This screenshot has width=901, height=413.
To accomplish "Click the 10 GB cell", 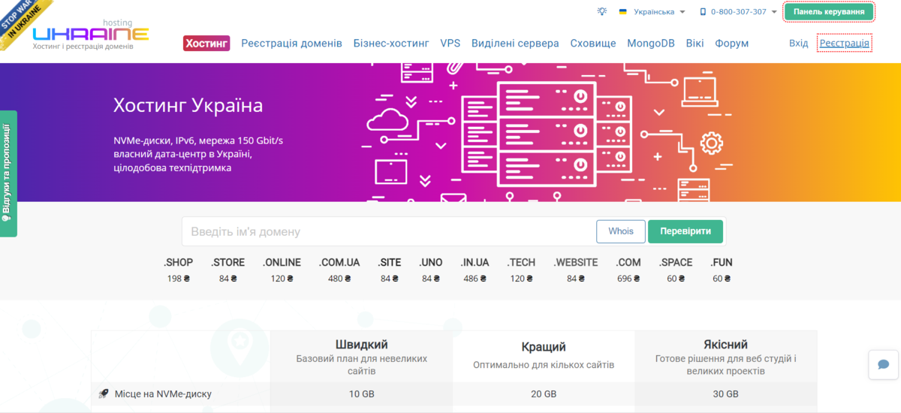I will tap(362, 393).
